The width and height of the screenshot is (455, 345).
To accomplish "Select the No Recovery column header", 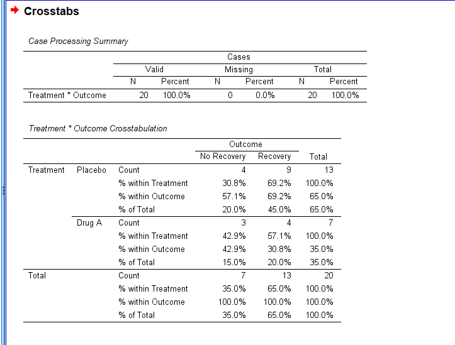I will point(223,156).
